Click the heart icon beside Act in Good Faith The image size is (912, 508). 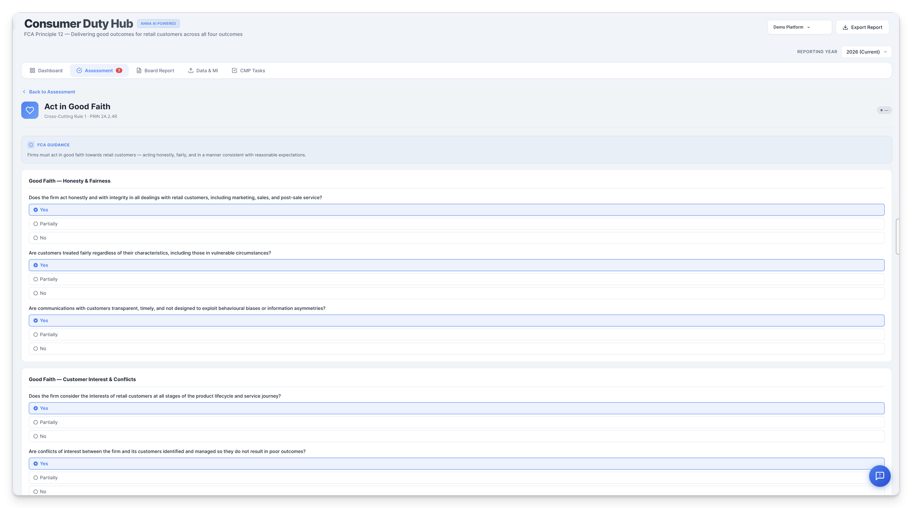30,110
